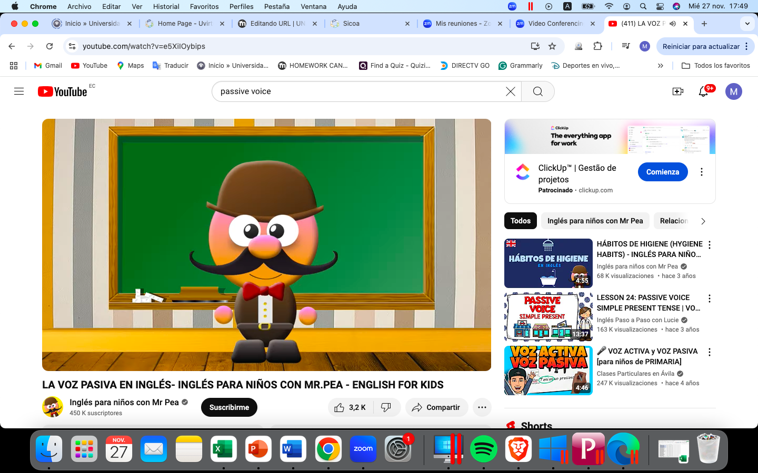Image resolution: width=758 pixels, height=473 pixels.
Task: Open the Archivo menu
Action: [x=79, y=6]
